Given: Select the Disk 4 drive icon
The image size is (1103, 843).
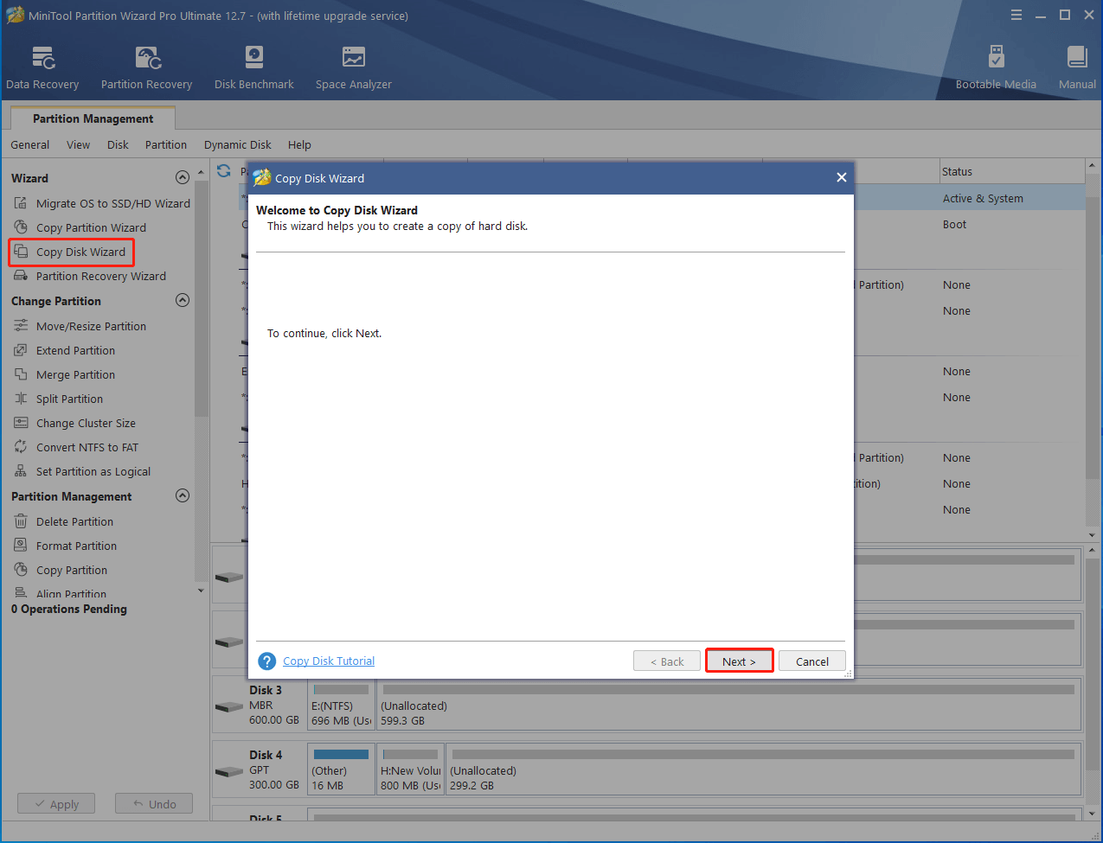Looking at the screenshot, I should pyautogui.click(x=229, y=770).
